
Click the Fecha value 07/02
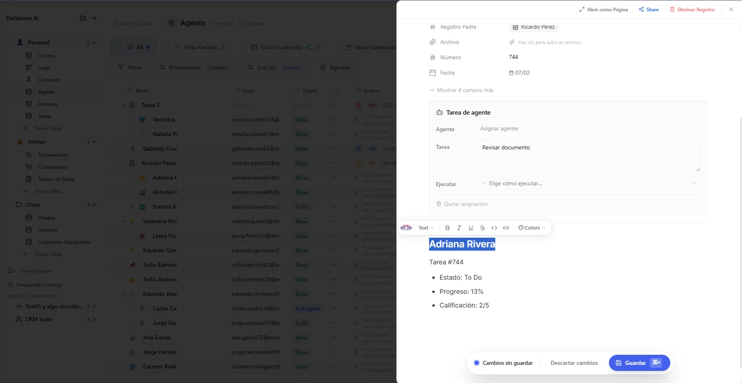point(519,73)
